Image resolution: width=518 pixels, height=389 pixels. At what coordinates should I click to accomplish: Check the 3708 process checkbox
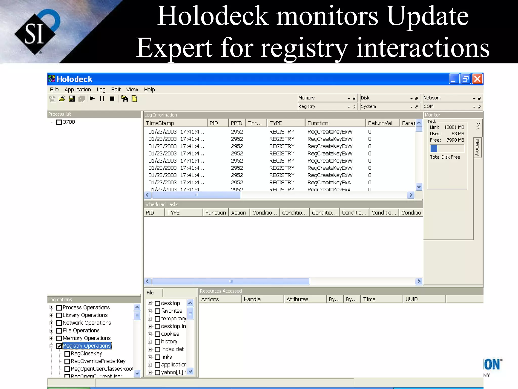59,122
